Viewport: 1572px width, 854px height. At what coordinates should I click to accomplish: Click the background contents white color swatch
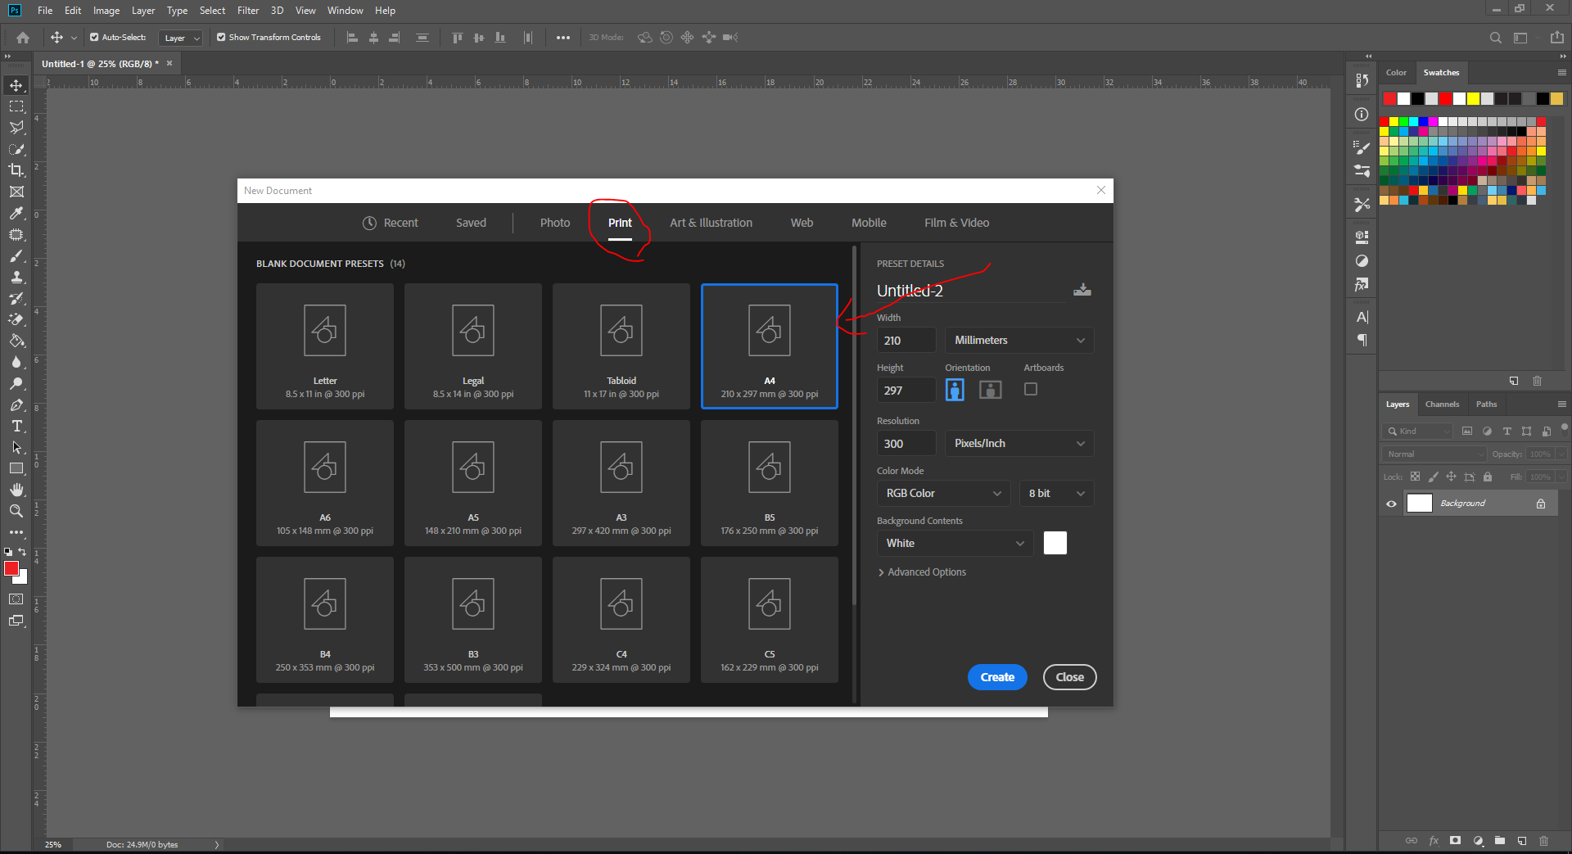1055,543
